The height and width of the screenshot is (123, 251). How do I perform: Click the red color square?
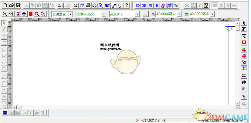[x=31, y=14]
